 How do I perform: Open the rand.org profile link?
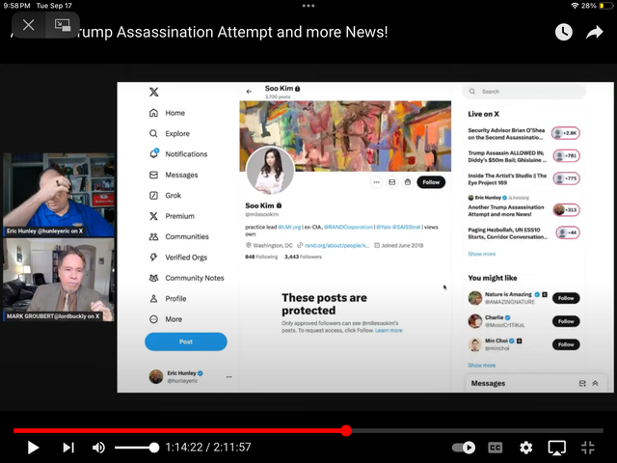click(336, 246)
